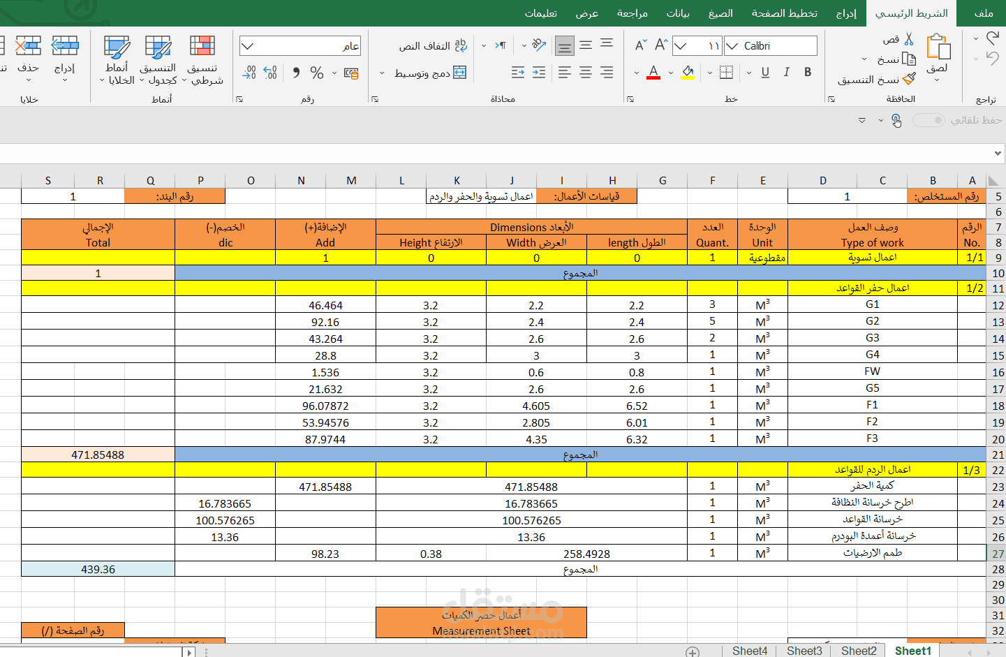Expand the font color dropdown arrow
This screenshot has height=657, width=1006.
[x=637, y=73]
